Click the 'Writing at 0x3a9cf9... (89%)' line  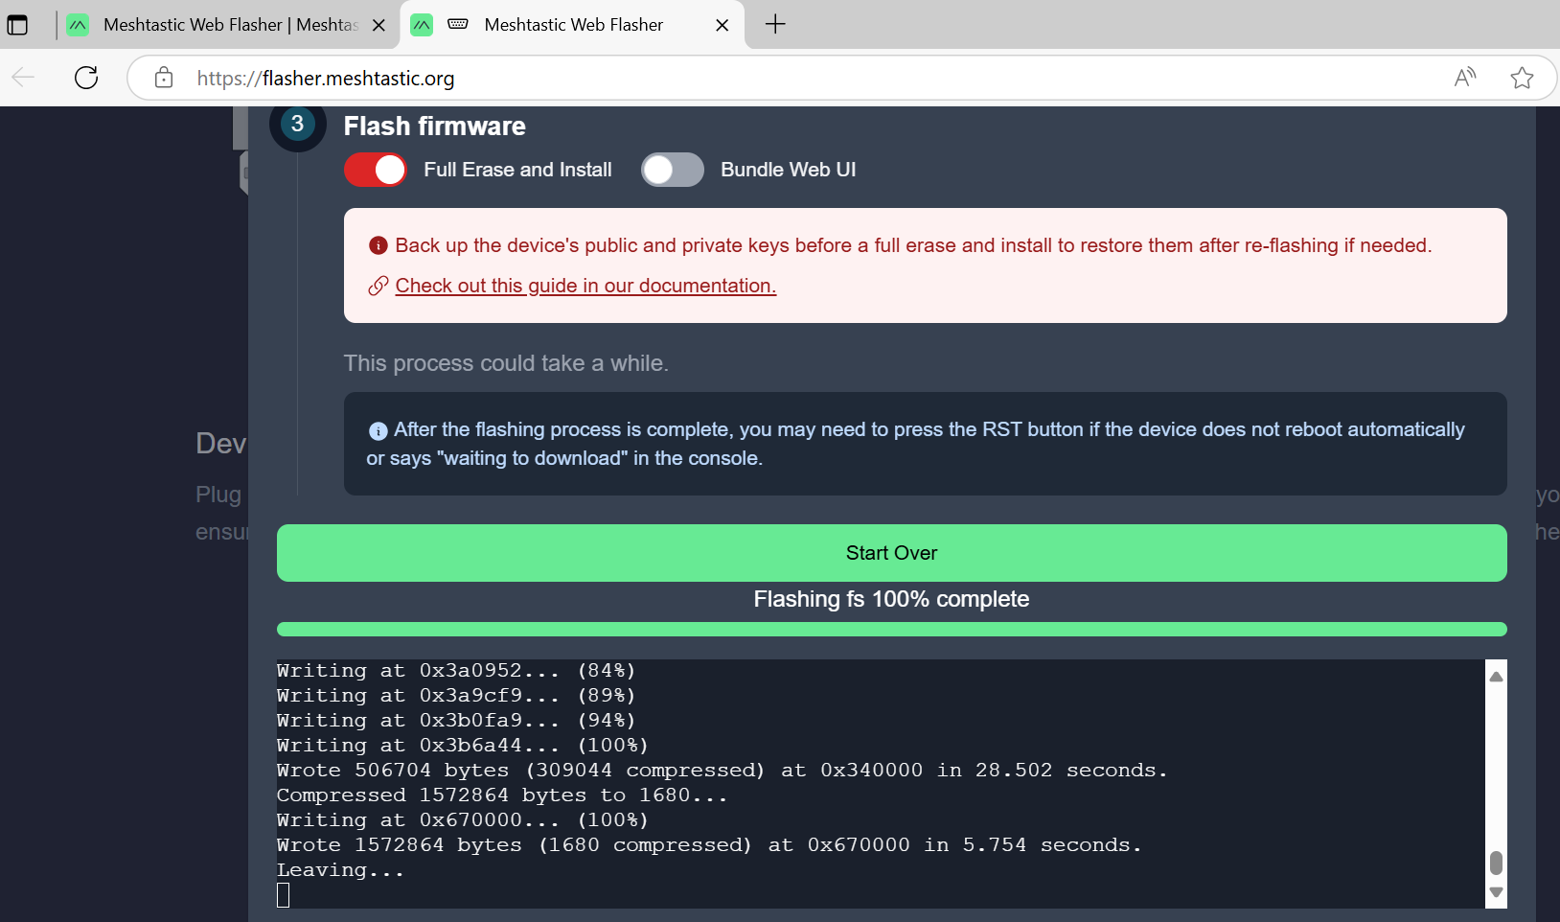click(456, 696)
